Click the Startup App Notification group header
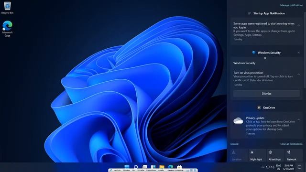 coord(266,13)
